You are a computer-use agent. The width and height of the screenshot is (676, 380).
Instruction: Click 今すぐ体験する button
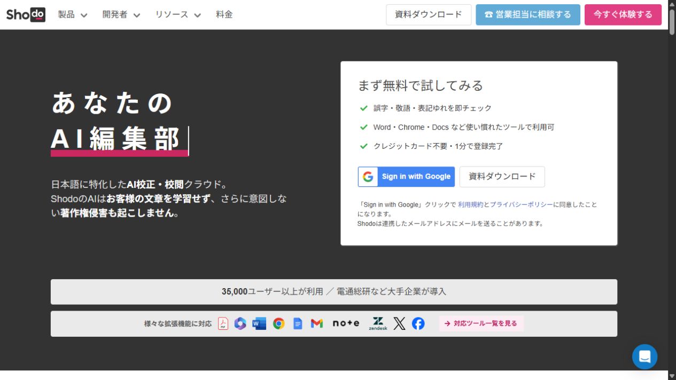point(623,14)
